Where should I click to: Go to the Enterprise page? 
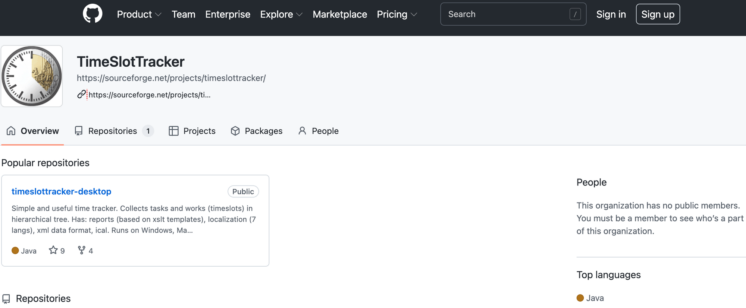[x=228, y=14]
